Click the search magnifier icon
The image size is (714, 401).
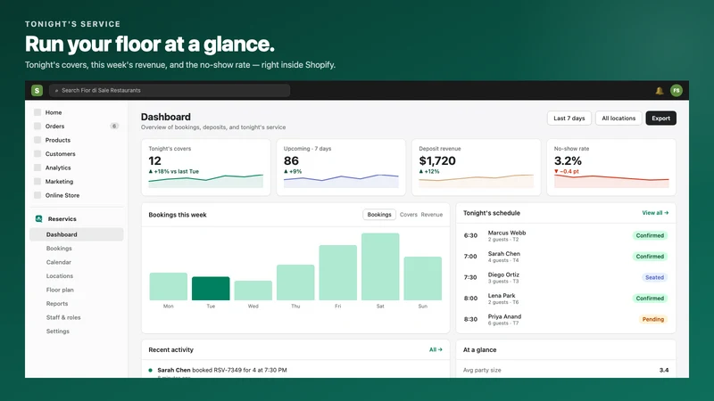[x=56, y=91]
